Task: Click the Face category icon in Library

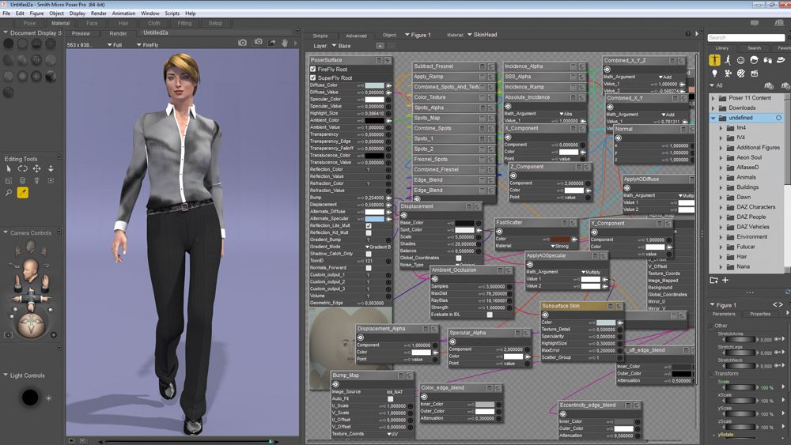Action: click(x=740, y=60)
